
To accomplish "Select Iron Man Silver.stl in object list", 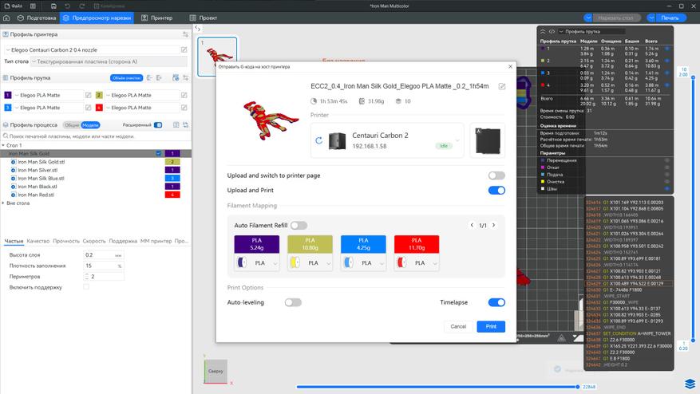I will tap(38, 170).
